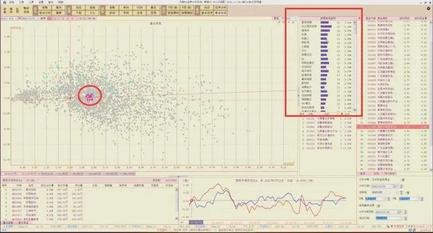
Task: Sort fund list by 基金代码 column
Action: [371, 18]
